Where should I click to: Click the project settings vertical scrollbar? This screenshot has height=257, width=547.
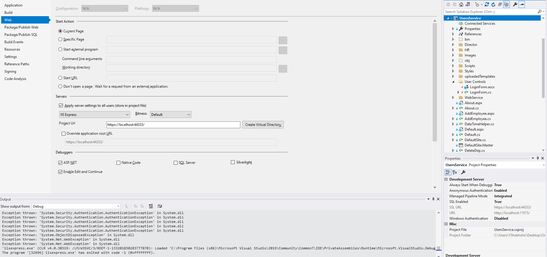(435, 82)
